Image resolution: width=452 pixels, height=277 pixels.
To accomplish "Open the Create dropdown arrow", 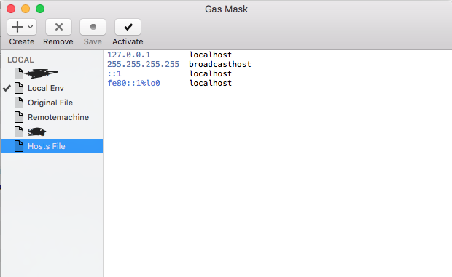I will (x=31, y=27).
